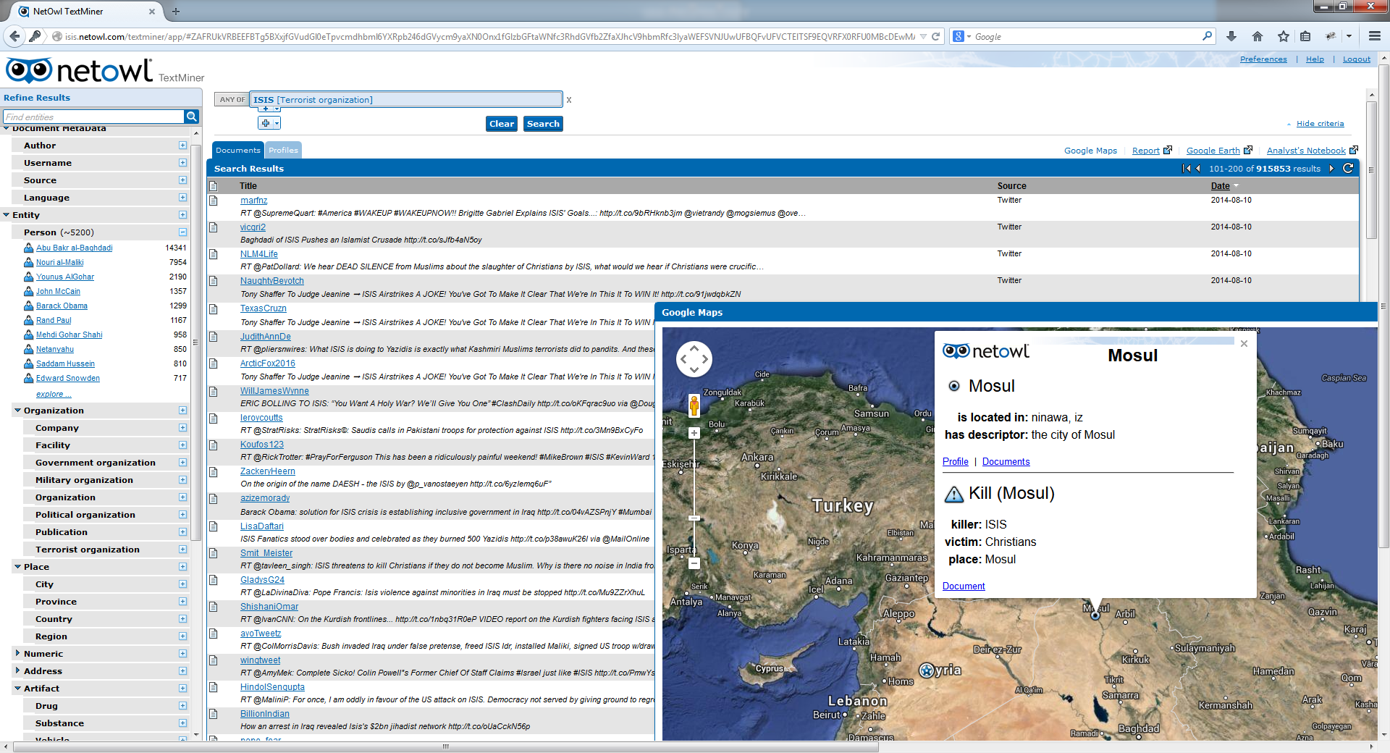Go to the browser home page icon
The height and width of the screenshot is (753, 1390).
1258,36
